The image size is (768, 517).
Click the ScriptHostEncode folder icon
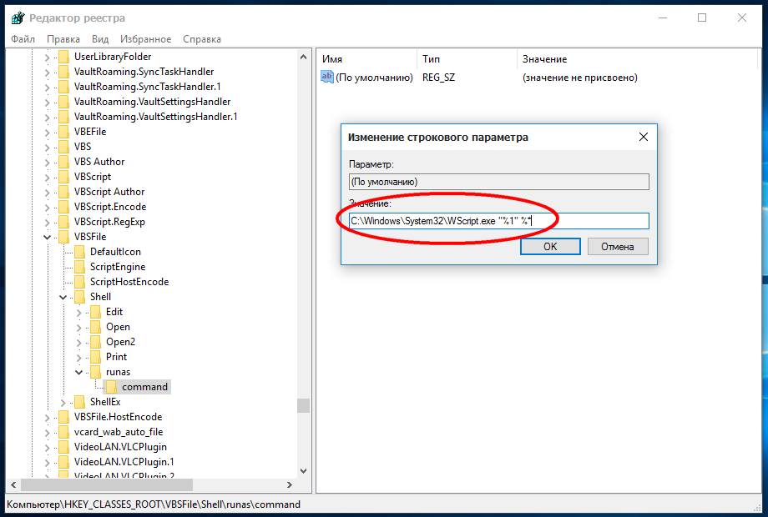tap(80, 282)
